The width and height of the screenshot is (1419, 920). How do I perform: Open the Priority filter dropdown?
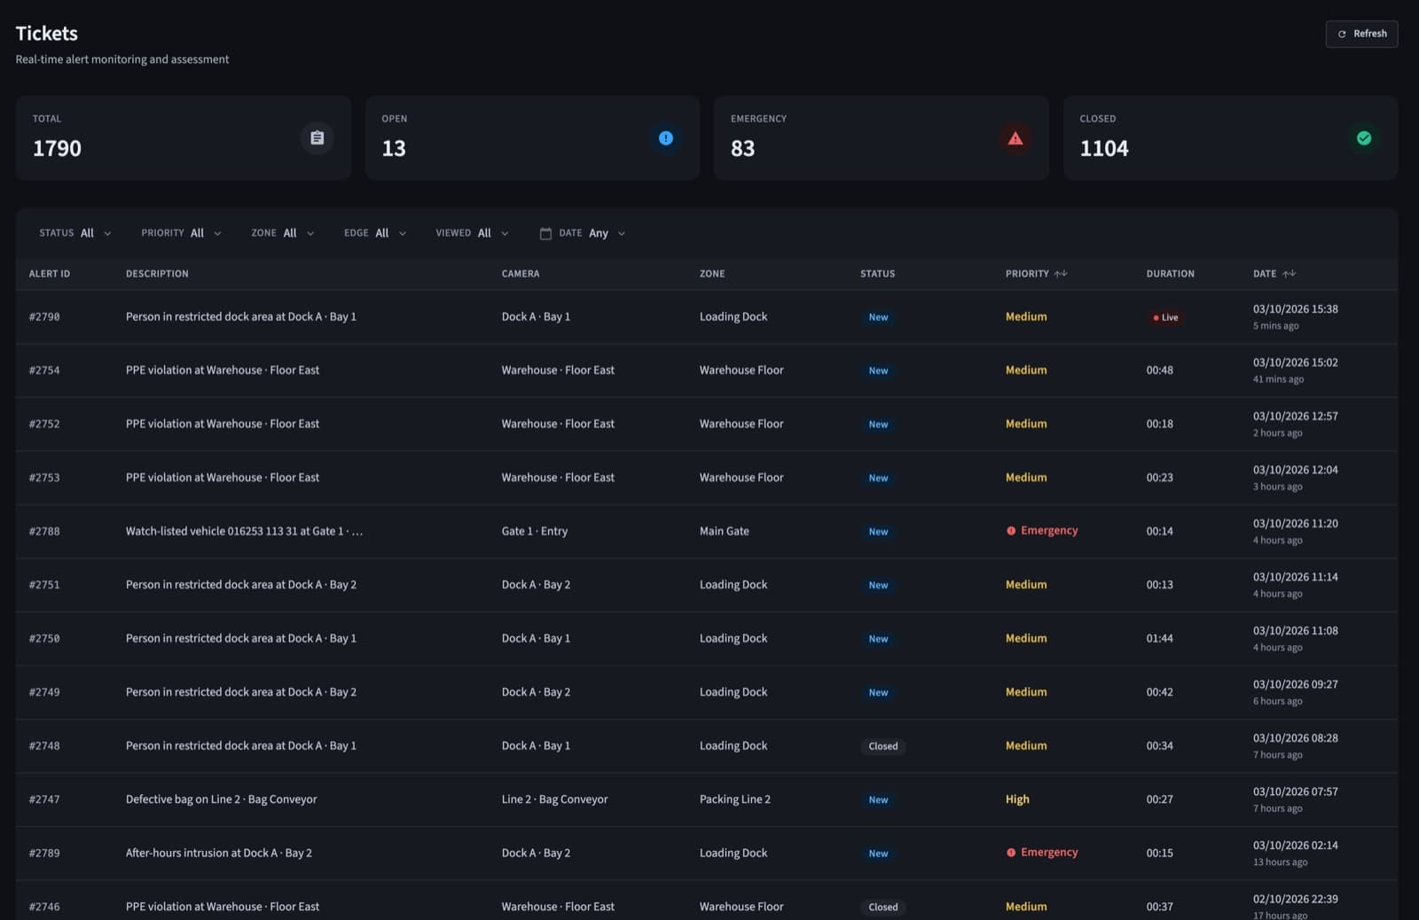(x=182, y=233)
